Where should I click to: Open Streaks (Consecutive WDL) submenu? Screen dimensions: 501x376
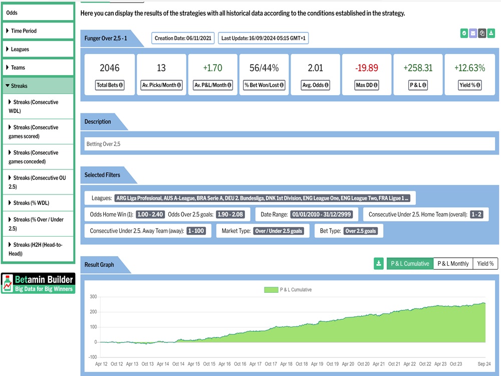[38, 106]
